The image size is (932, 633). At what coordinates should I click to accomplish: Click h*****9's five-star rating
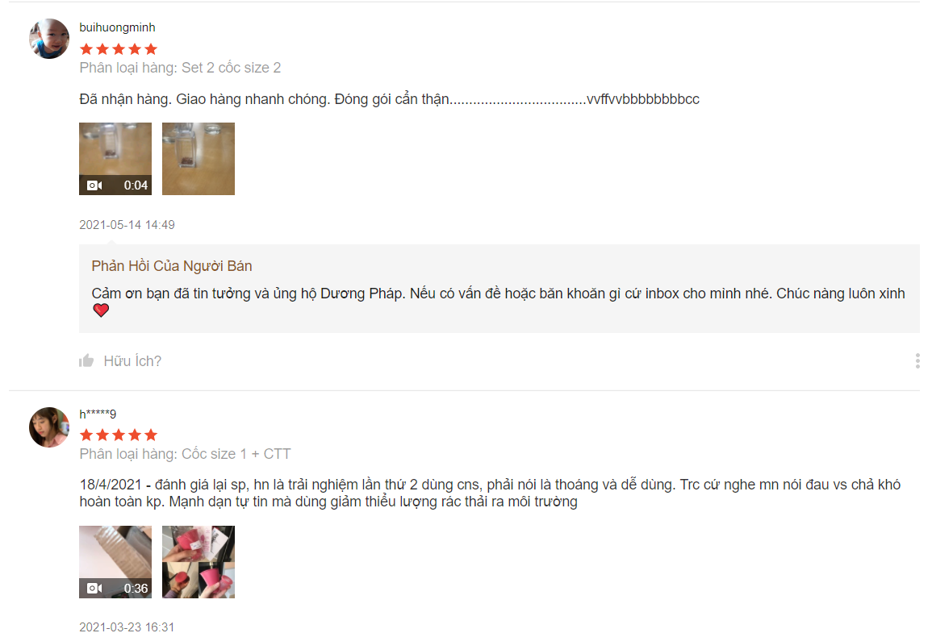click(119, 435)
